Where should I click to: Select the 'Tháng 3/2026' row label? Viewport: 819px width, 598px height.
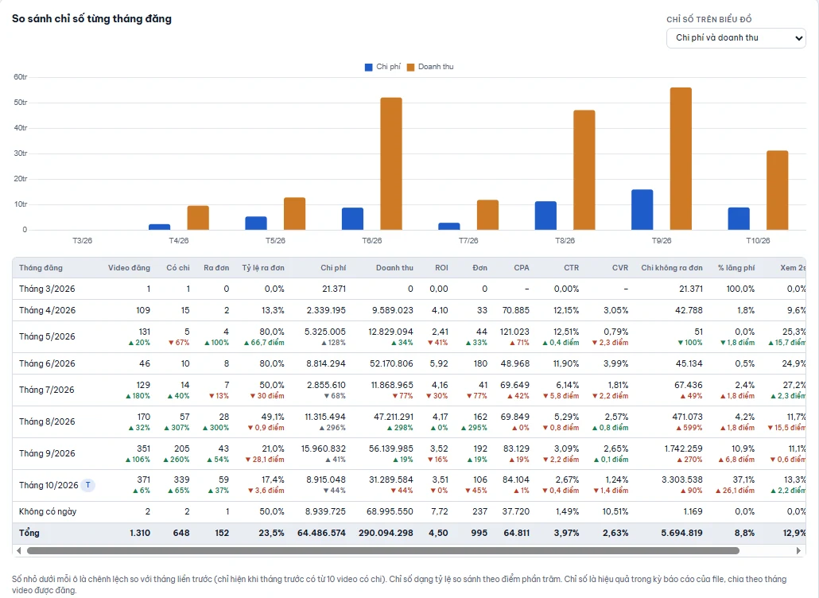47,289
